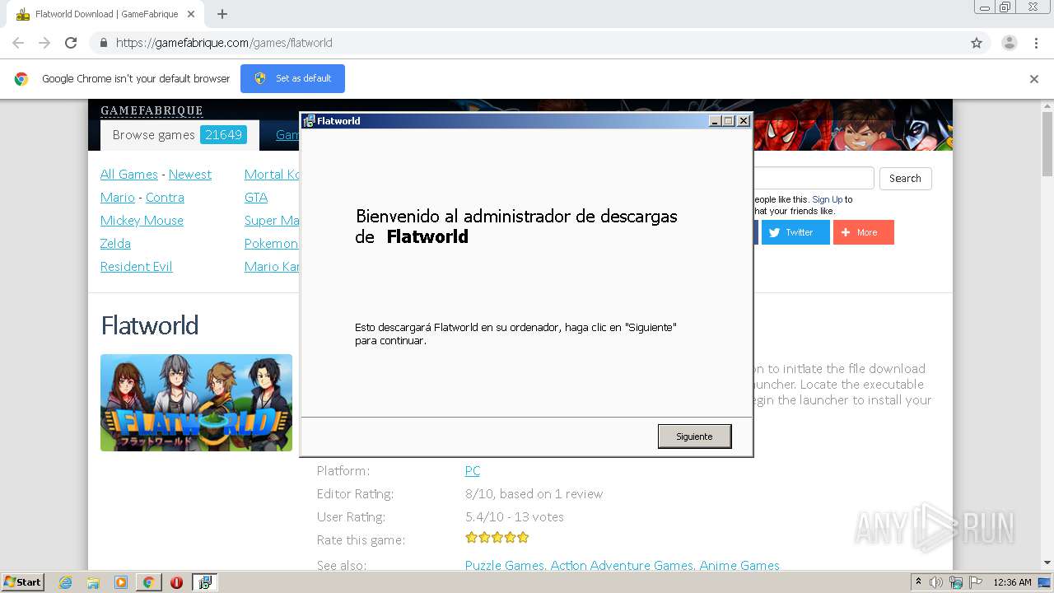The height and width of the screenshot is (593, 1054).
Task: Launch Internet Explorer from taskbar
Action: [x=66, y=582]
